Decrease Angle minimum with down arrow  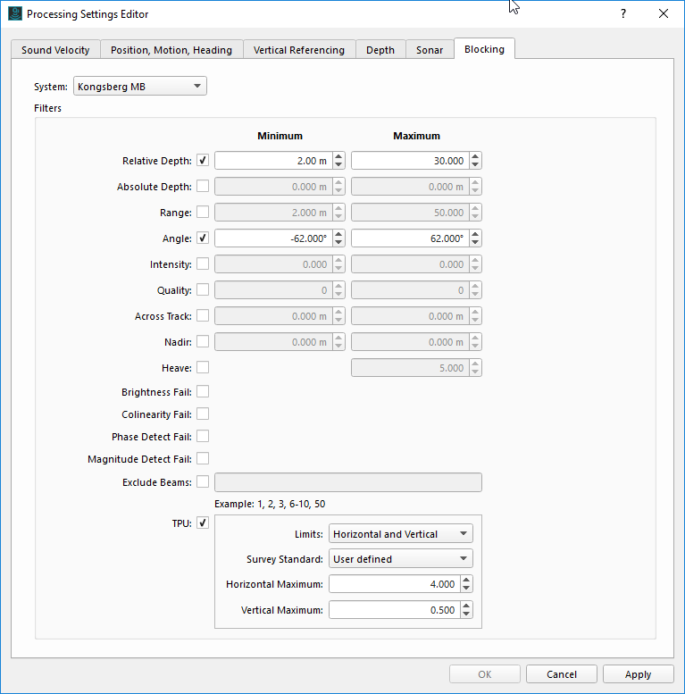(x=338, y=243)
